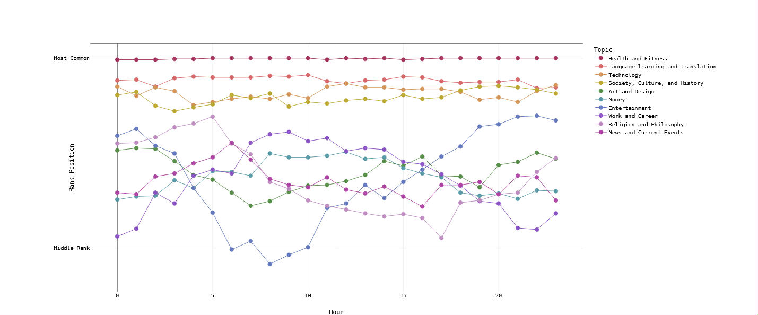The height and width of the screenshot is (315, 758).
Task: Click the Entertainment legend marker
Action: (601, 108)
